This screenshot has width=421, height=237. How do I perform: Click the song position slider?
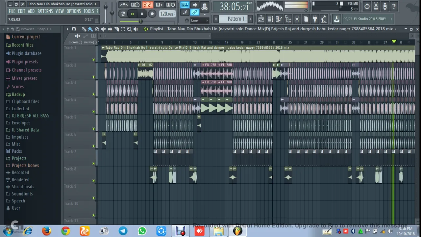coord(140,21)
